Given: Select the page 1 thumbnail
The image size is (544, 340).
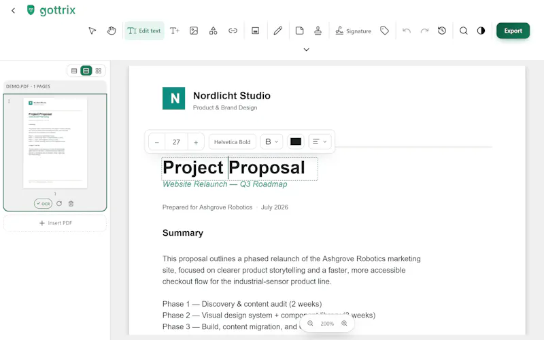Looking at the screenshot, I should click(x=55, y=143).
